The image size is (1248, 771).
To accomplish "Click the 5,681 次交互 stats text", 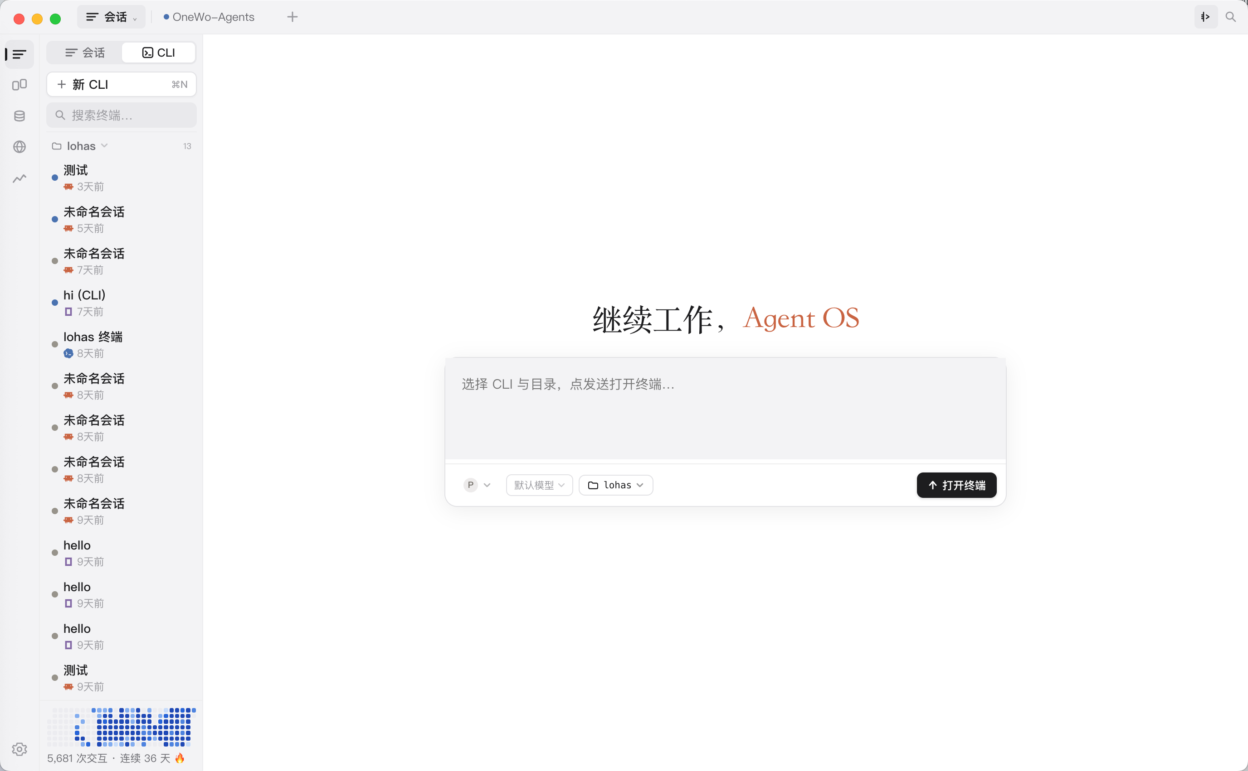I will point(77,758).
